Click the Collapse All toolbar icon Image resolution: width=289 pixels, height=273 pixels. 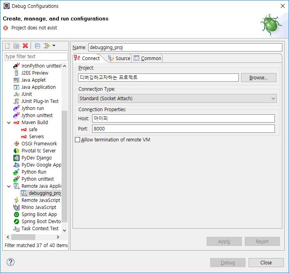(x=38, y=46)
